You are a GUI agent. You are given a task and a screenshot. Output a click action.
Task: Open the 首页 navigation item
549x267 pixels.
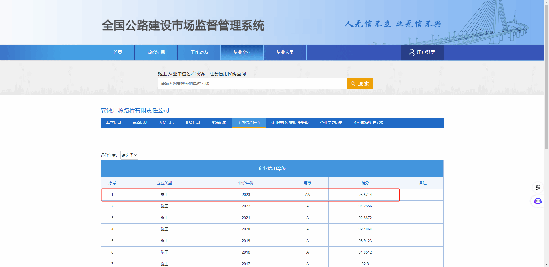click(118, 52)
